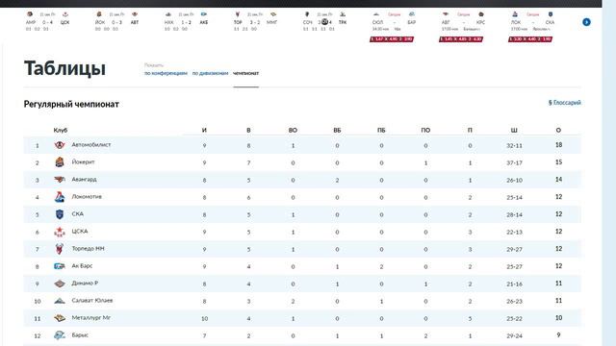The width and height of the screenshot is (616, 346).
Task: Click Автомобилист goals value '32-11'
Action: (x=514, y=145)
